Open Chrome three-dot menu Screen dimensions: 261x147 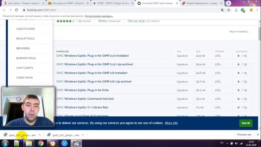pos(257,10)
